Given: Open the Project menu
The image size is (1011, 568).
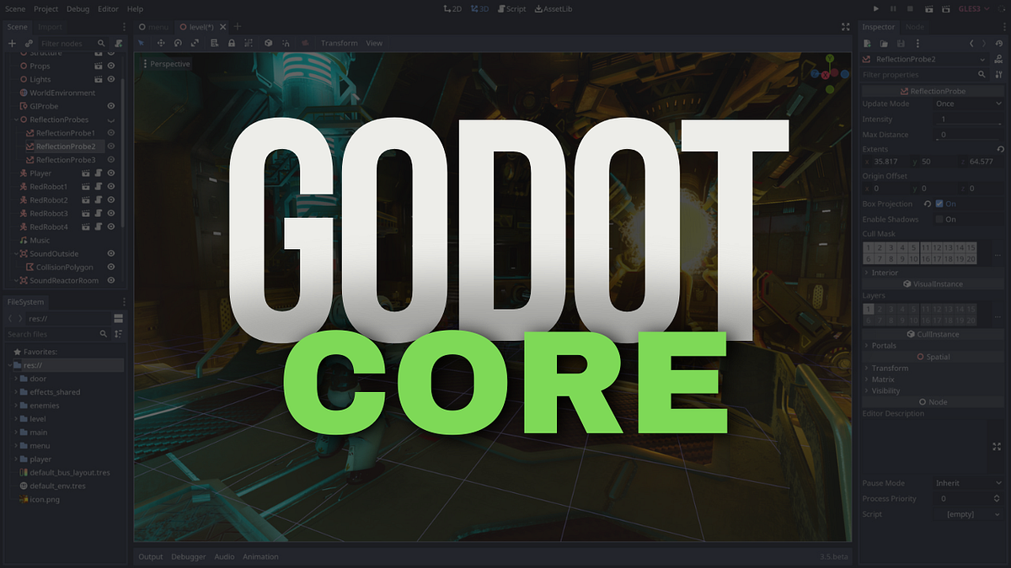Looking at the screenshot, I should 46,8.
